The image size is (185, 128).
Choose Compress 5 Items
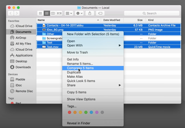tap(93, 68)
